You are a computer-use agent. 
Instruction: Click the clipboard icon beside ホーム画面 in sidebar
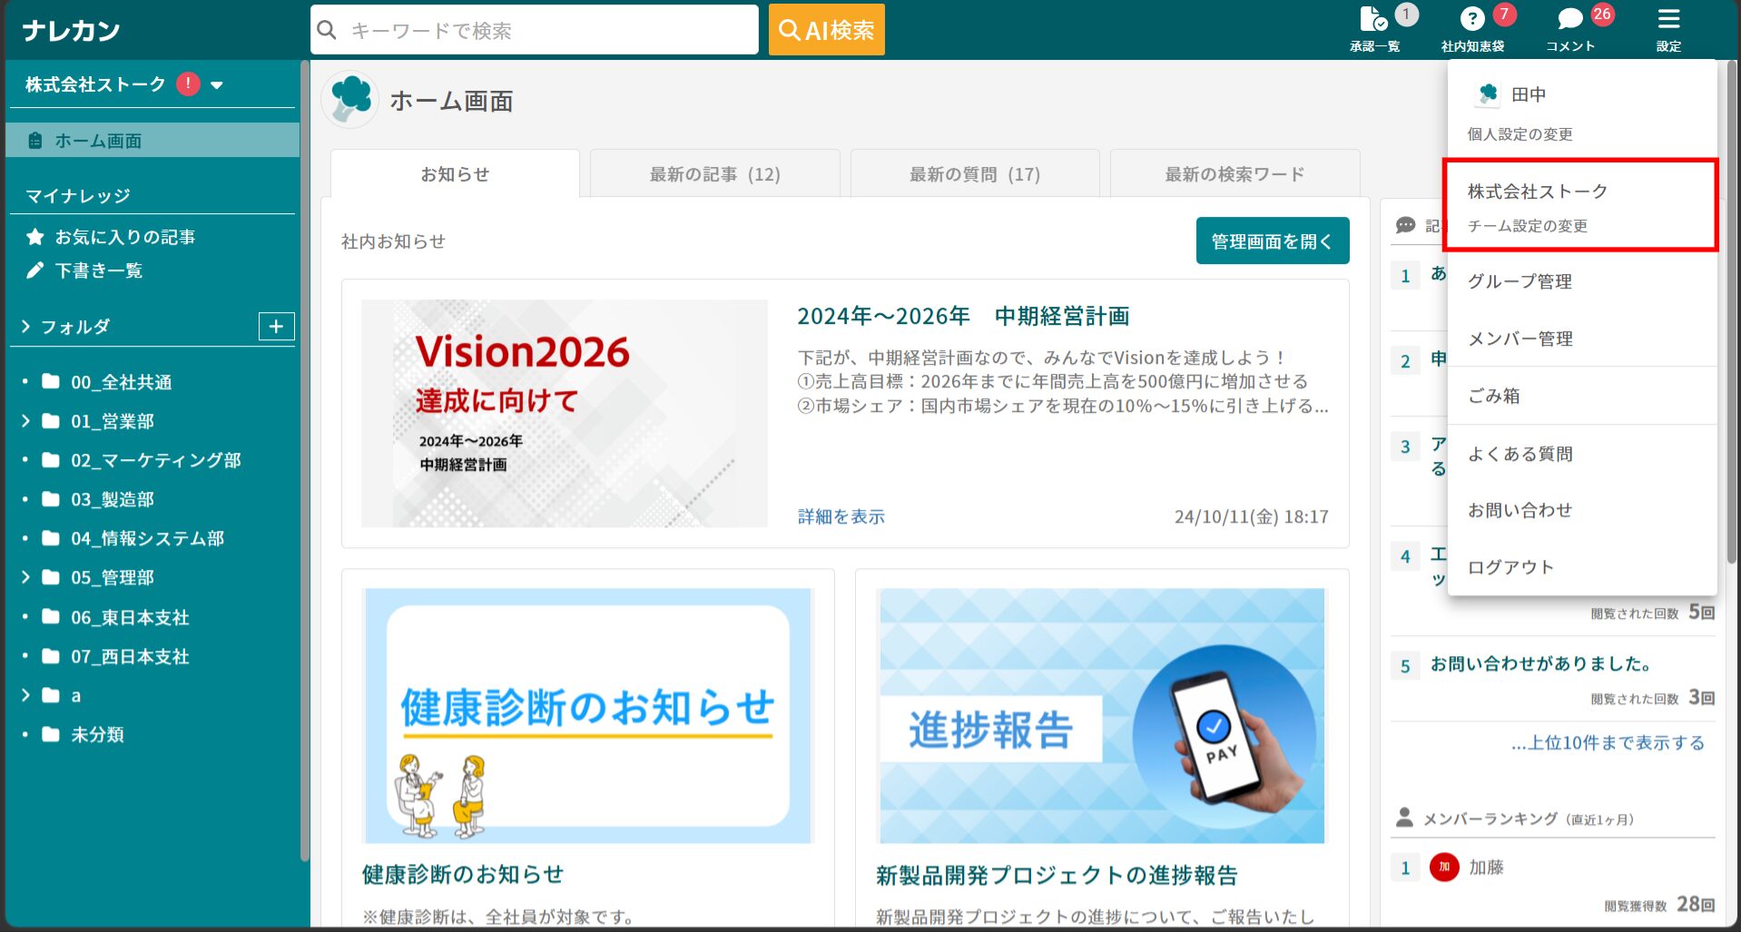(35, 141)
